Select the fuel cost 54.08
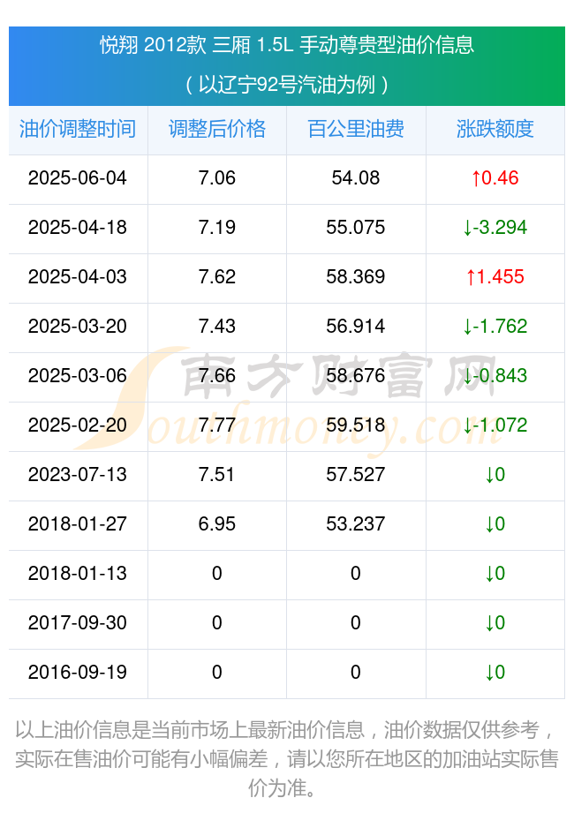The height and width of the screenshot is (813, 574). [x=356, y=177]
